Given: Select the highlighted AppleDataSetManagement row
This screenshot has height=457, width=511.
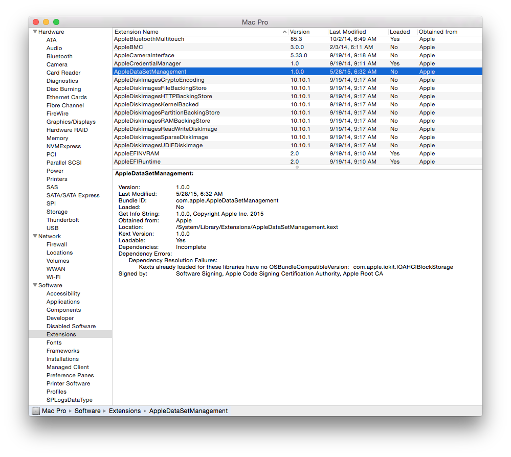Looking at the screenshot, I should tap(297, 72).
